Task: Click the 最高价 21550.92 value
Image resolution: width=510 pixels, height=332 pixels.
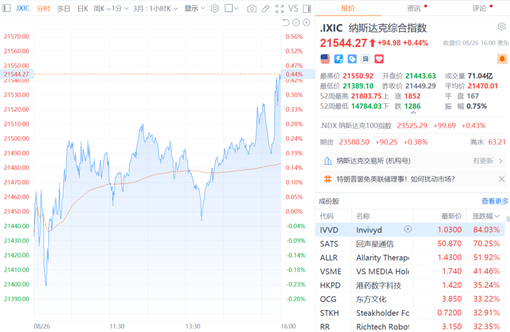Action: pos(358,76)
